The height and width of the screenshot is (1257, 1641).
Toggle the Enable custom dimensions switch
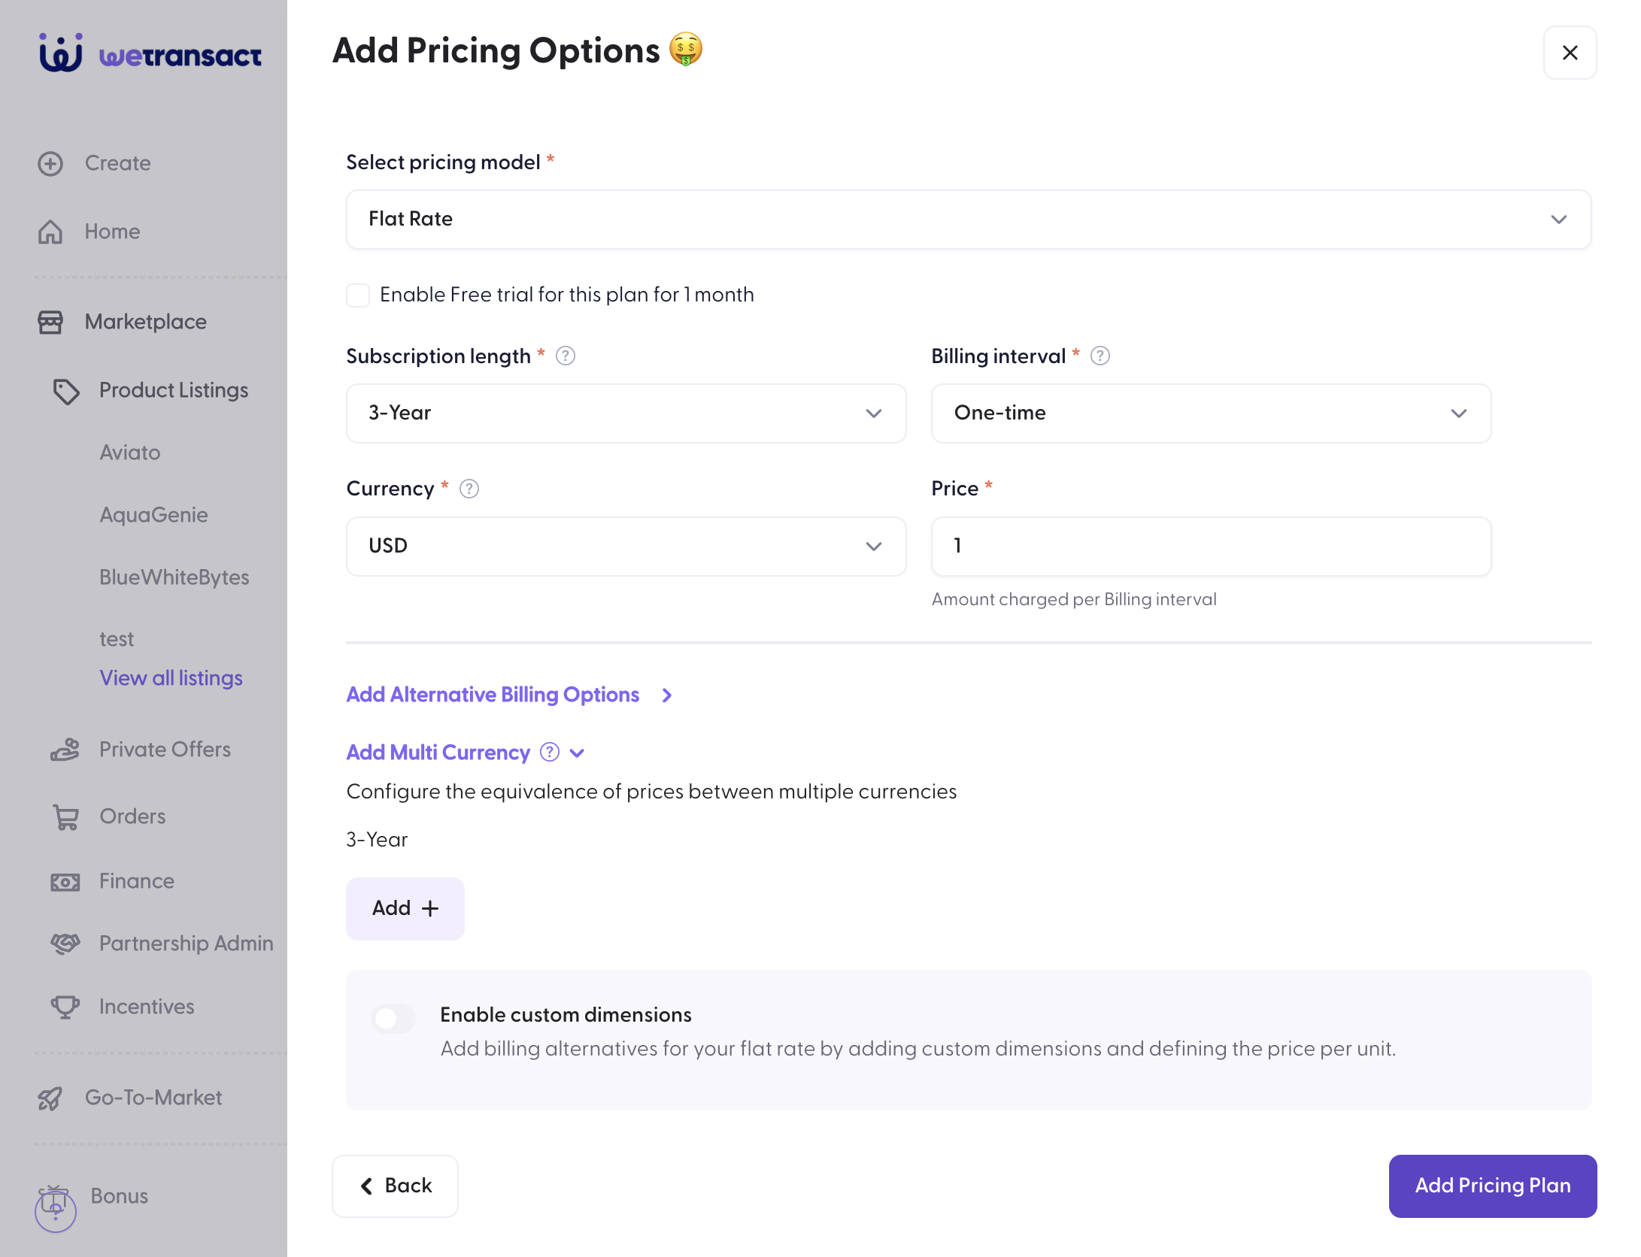click(393, 1019)
